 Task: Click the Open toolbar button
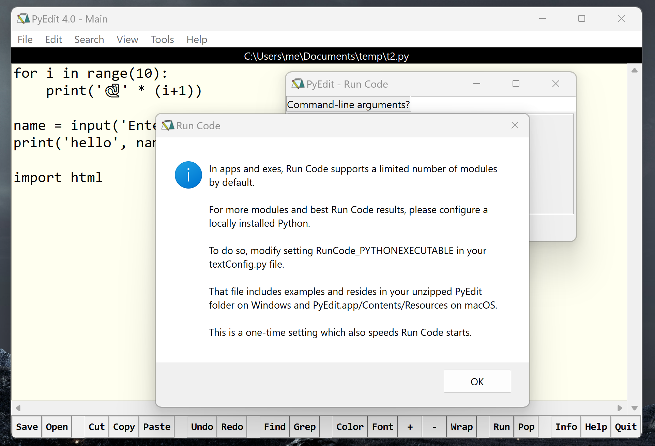click(x=57, y=427)
